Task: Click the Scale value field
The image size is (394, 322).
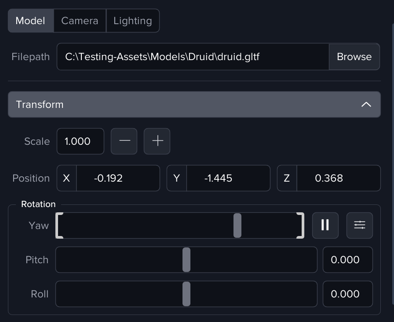Action: click(80, 141)
